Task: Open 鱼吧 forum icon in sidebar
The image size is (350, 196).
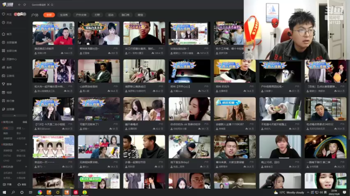Action: pyautogui.click(x=3, y=68)
